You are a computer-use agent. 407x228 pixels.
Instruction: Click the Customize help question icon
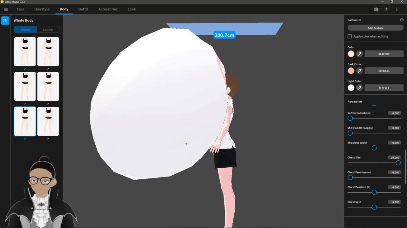(402, 20)
